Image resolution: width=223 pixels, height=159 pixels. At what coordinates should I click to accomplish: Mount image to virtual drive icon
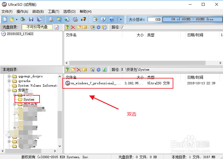75,19
